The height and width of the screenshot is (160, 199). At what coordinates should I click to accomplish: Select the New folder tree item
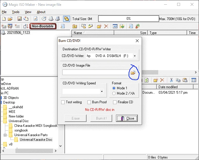click(x=16, y=116)
